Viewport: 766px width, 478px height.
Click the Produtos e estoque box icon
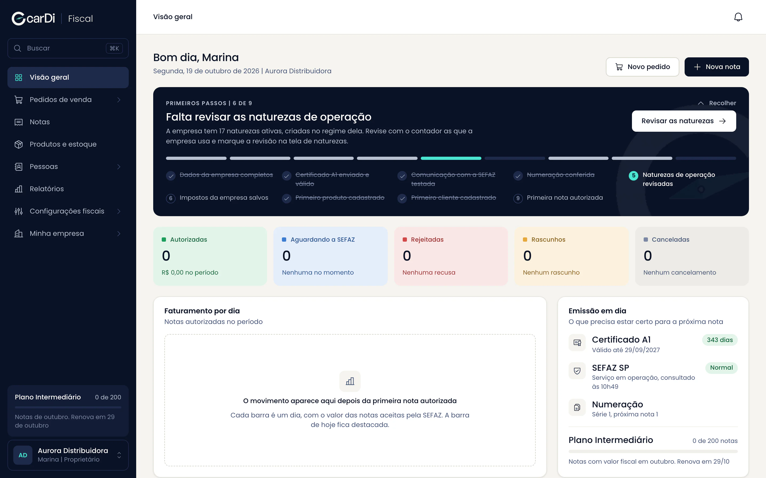coord(19,144)
